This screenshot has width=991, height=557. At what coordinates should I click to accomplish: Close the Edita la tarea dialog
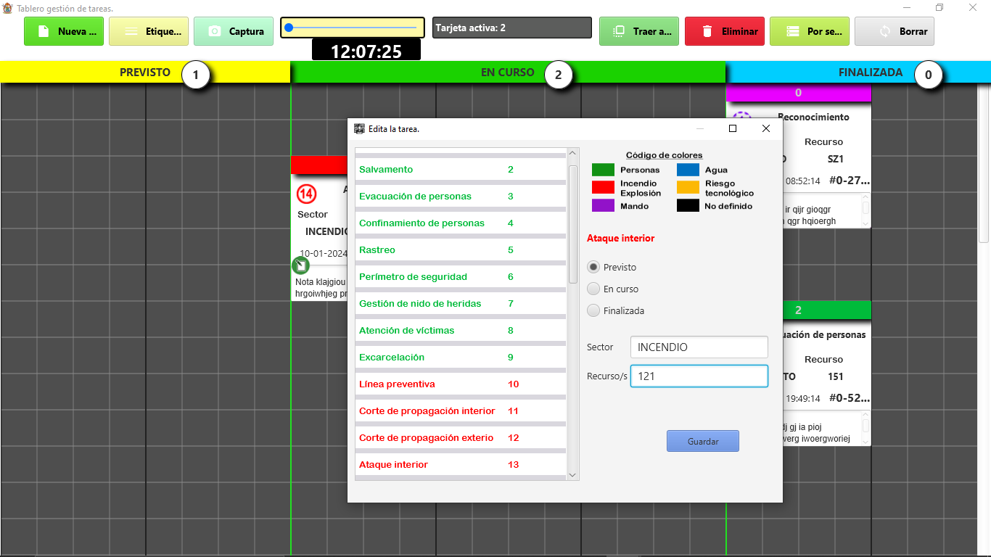766,128
